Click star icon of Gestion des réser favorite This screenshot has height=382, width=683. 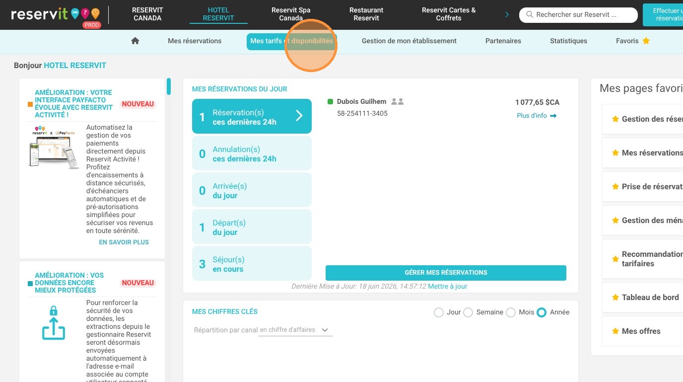coord(615,119)
